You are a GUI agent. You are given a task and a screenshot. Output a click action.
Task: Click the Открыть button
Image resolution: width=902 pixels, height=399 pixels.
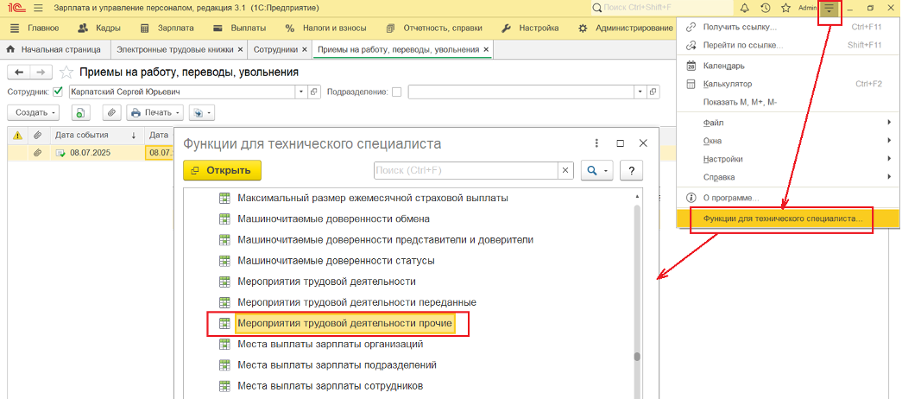(222, 170)
